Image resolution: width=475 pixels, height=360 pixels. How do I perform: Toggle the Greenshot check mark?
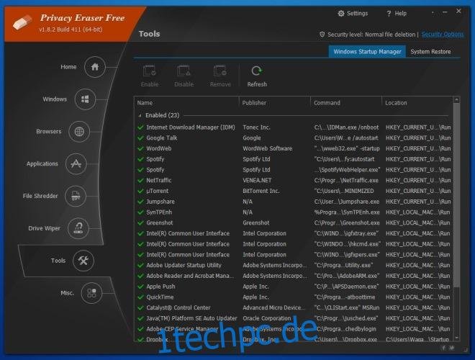(x=140, y=222)
